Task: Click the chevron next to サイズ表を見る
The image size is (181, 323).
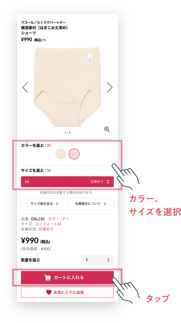Action: coord(57,204)
